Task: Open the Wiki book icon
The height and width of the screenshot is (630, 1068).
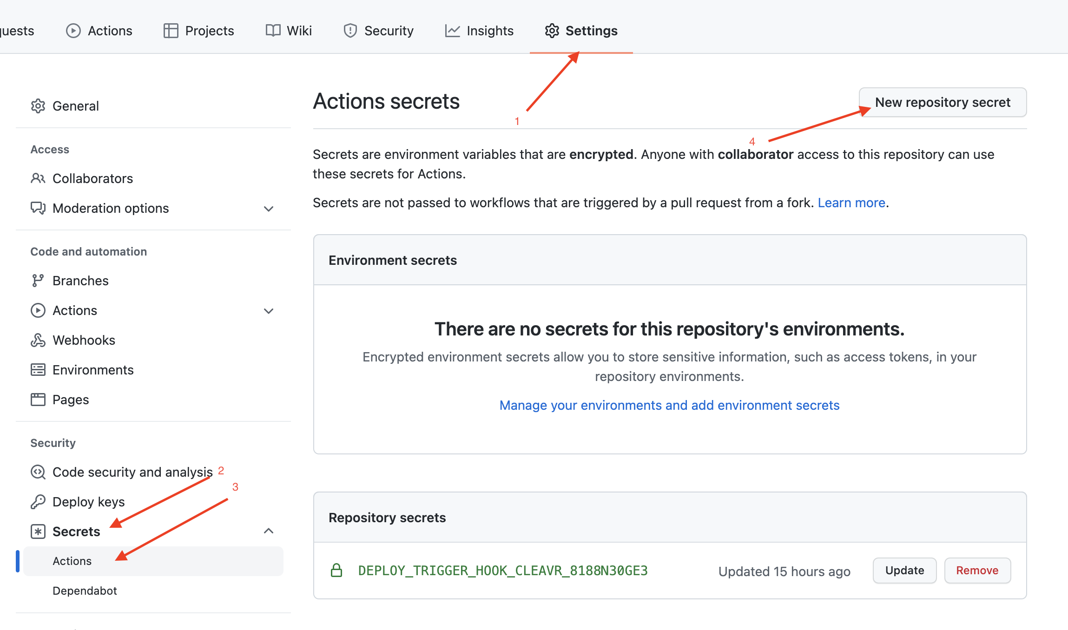Action: pyautogui.click(x=273, y=31)
